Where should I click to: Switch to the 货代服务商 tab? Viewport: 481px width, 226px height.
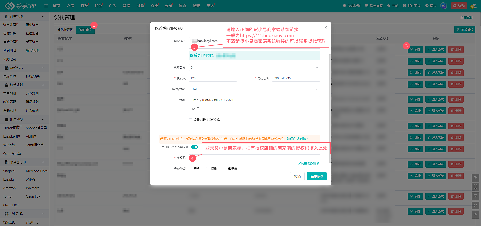point(65,30)
